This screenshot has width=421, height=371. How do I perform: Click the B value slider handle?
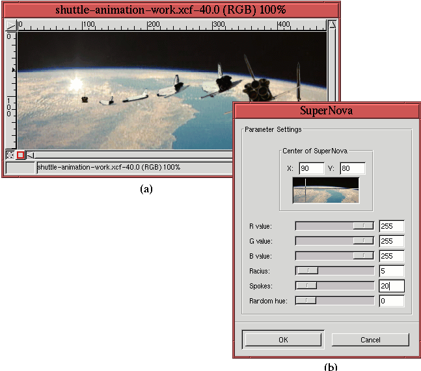click(x=363, y=256)
